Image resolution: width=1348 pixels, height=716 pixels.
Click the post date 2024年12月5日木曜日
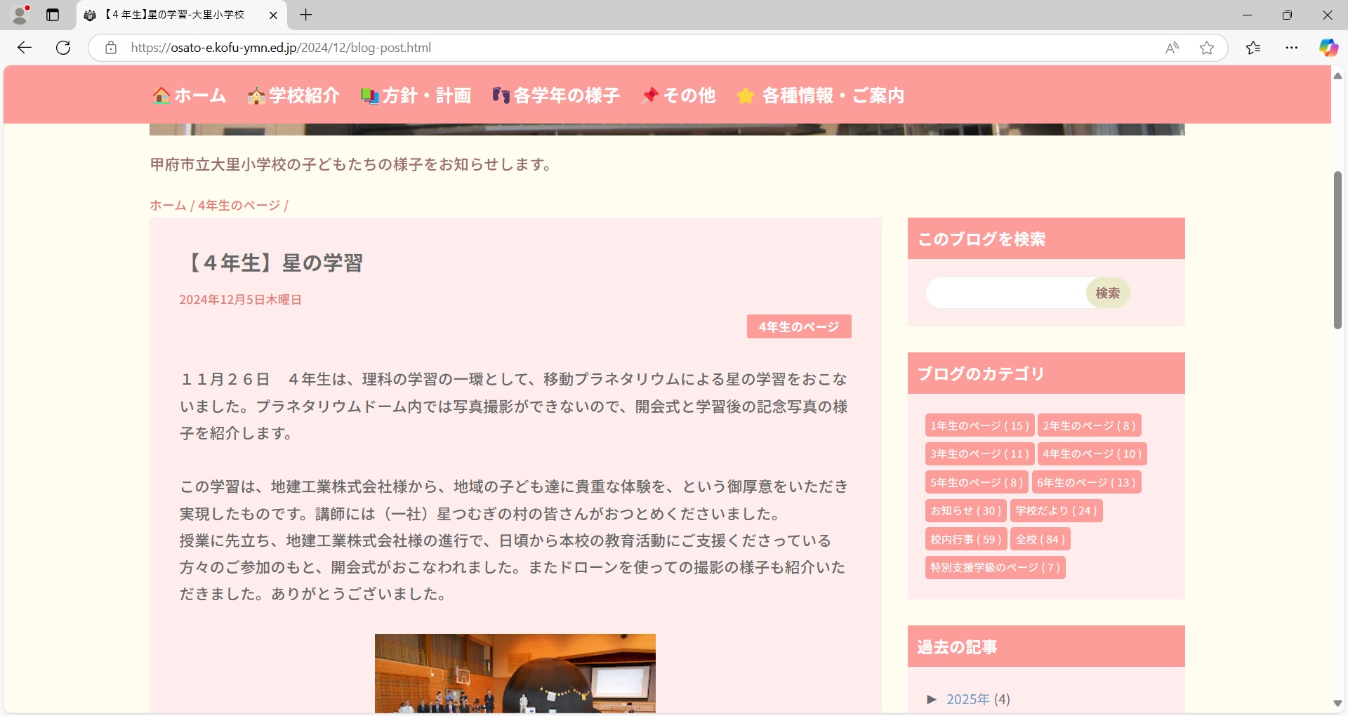(x=240, y=300)
